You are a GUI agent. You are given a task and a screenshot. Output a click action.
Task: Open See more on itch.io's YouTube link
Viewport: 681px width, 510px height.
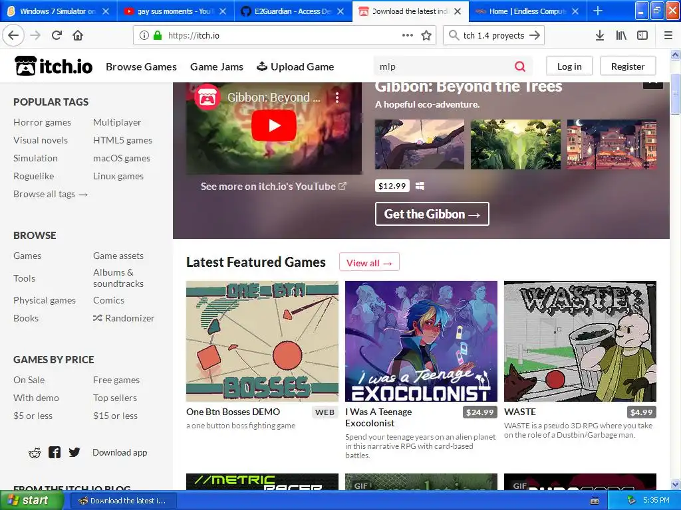[273, 187]
